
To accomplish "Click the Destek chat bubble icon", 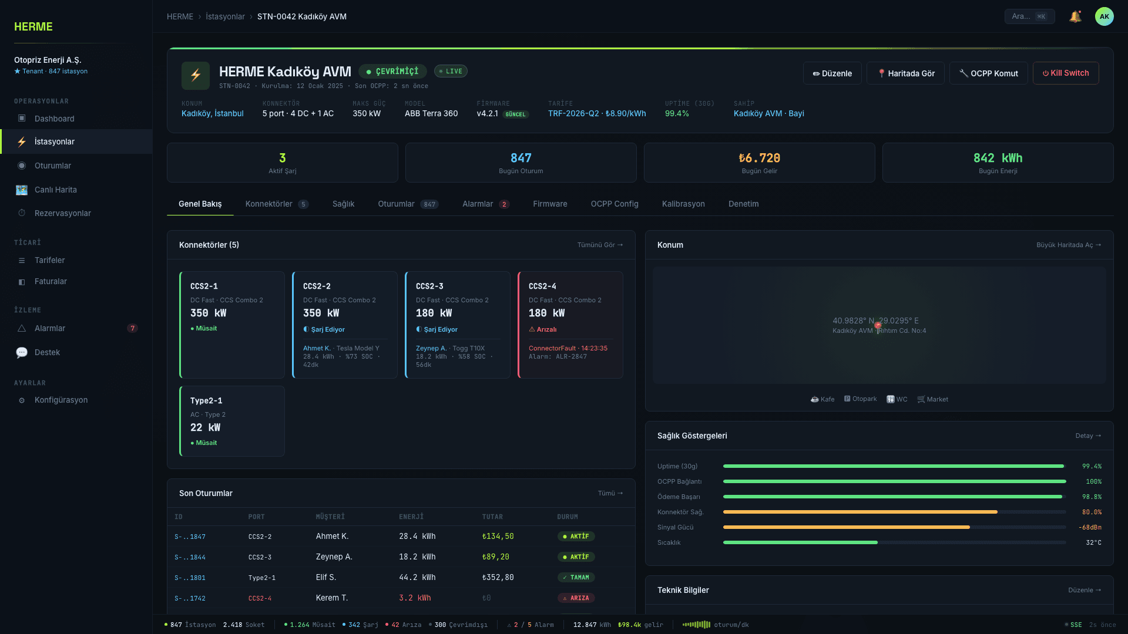I will (x=22, y=352).
